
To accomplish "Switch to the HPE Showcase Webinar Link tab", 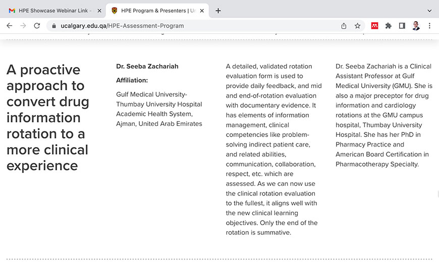I will [x=52, y=11].
